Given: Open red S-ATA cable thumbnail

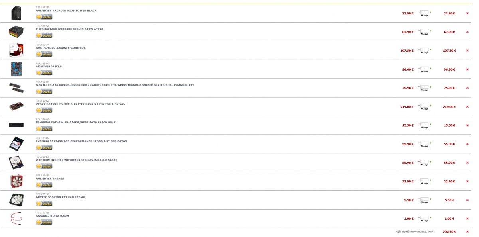Looking at the screenshot, I should (16, 219).
